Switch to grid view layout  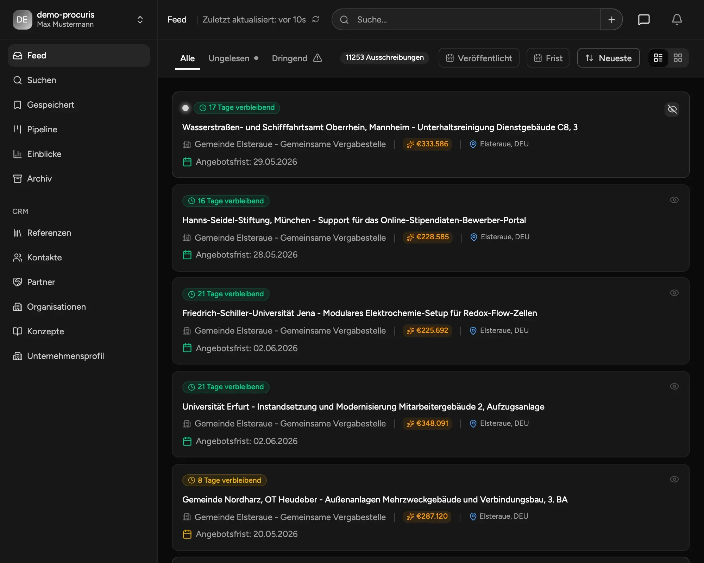[x=678, y=58]
